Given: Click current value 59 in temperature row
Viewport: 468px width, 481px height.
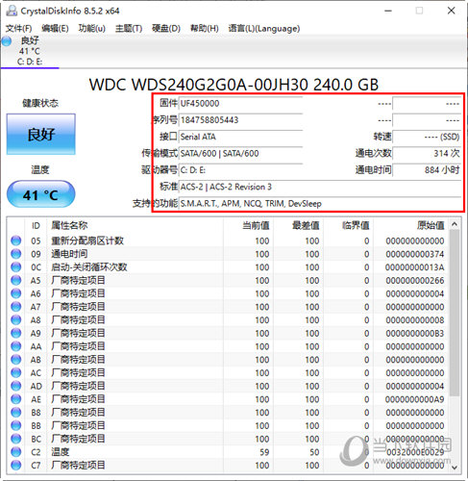Looking at the screenshot, I should coord(264,452).
